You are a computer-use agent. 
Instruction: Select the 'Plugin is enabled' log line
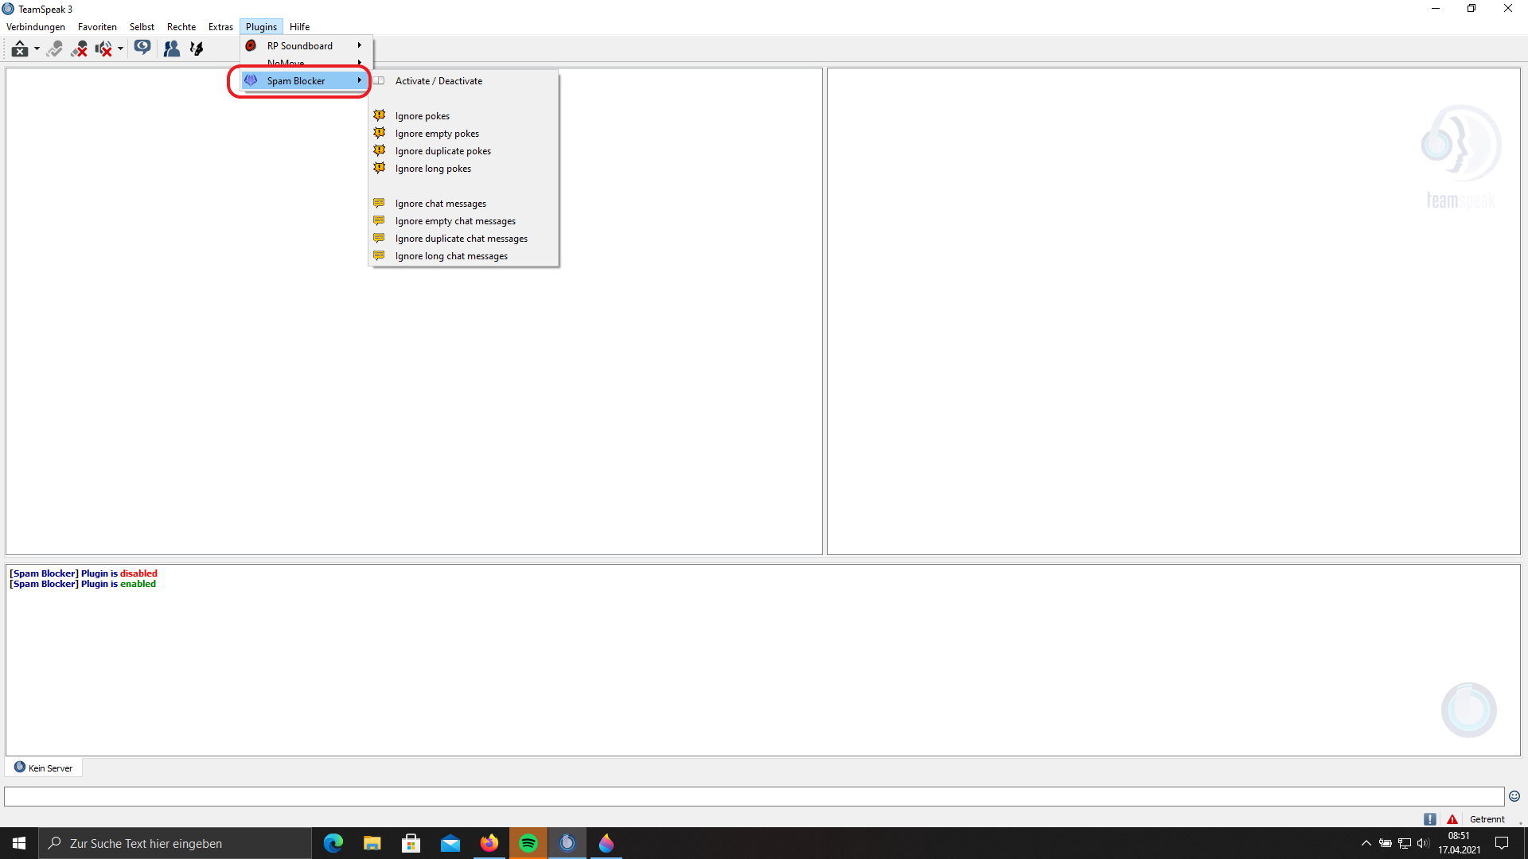click(x=83, y=584)
